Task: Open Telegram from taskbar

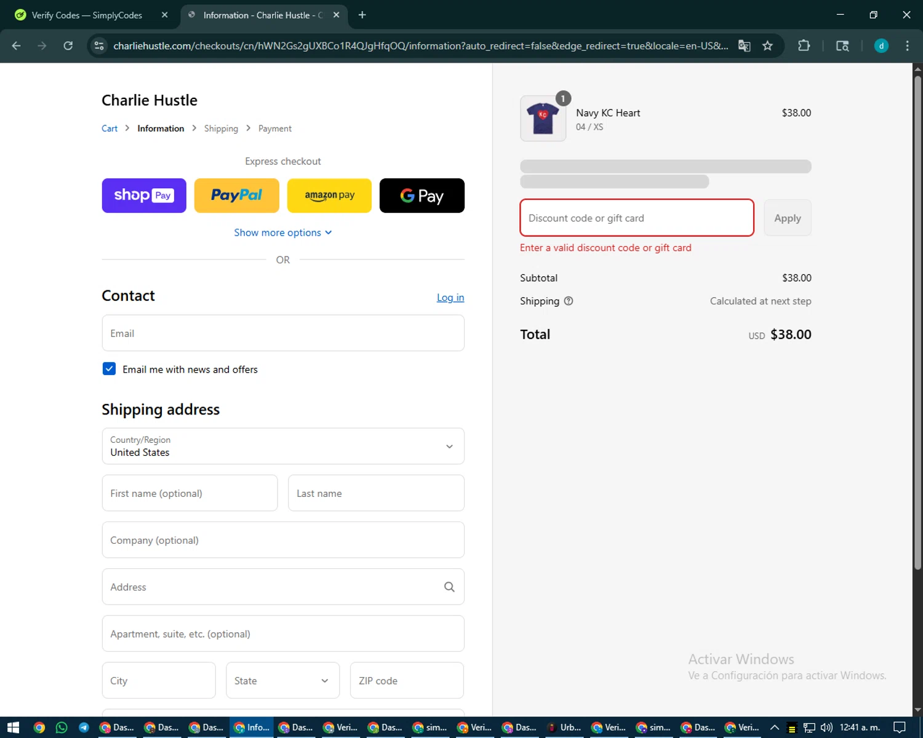Action: point(84,728)
